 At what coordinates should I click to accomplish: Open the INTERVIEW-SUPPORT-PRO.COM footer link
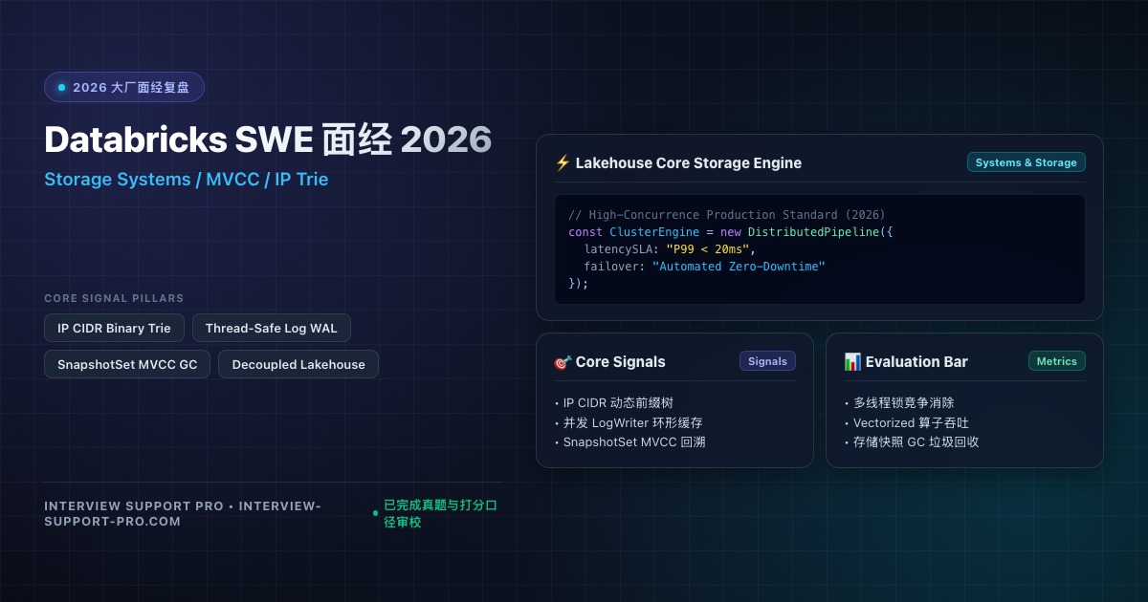[183, 513]
